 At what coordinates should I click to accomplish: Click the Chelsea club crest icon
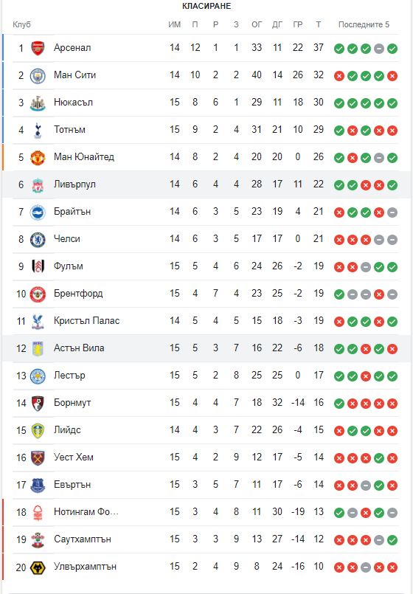38,239
